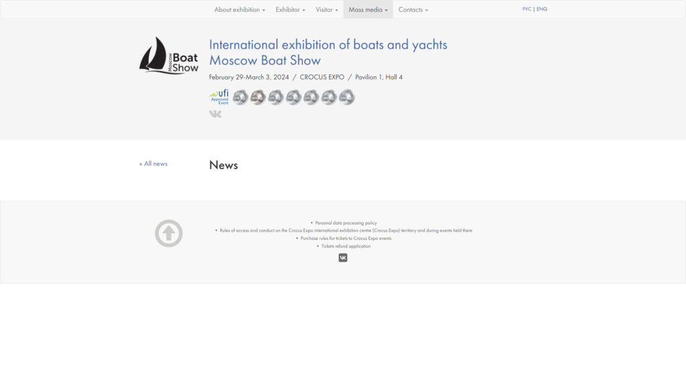Open Personal data processing policy
The image size is (686, 386).
[x=346, y=222]
